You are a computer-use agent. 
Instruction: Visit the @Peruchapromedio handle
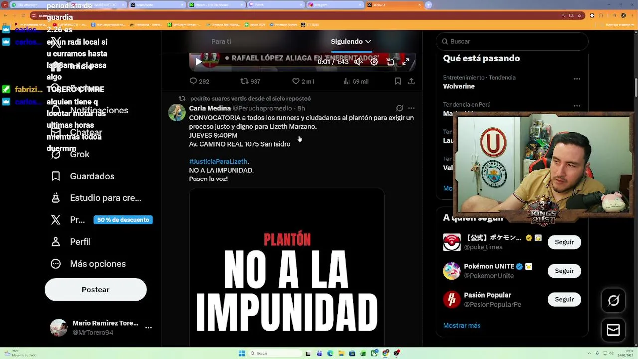coord(262,108)
